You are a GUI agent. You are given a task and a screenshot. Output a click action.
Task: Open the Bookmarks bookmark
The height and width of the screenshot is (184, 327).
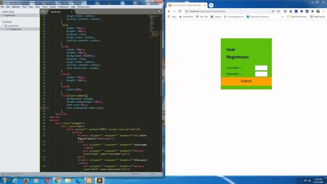click(186, 17)
